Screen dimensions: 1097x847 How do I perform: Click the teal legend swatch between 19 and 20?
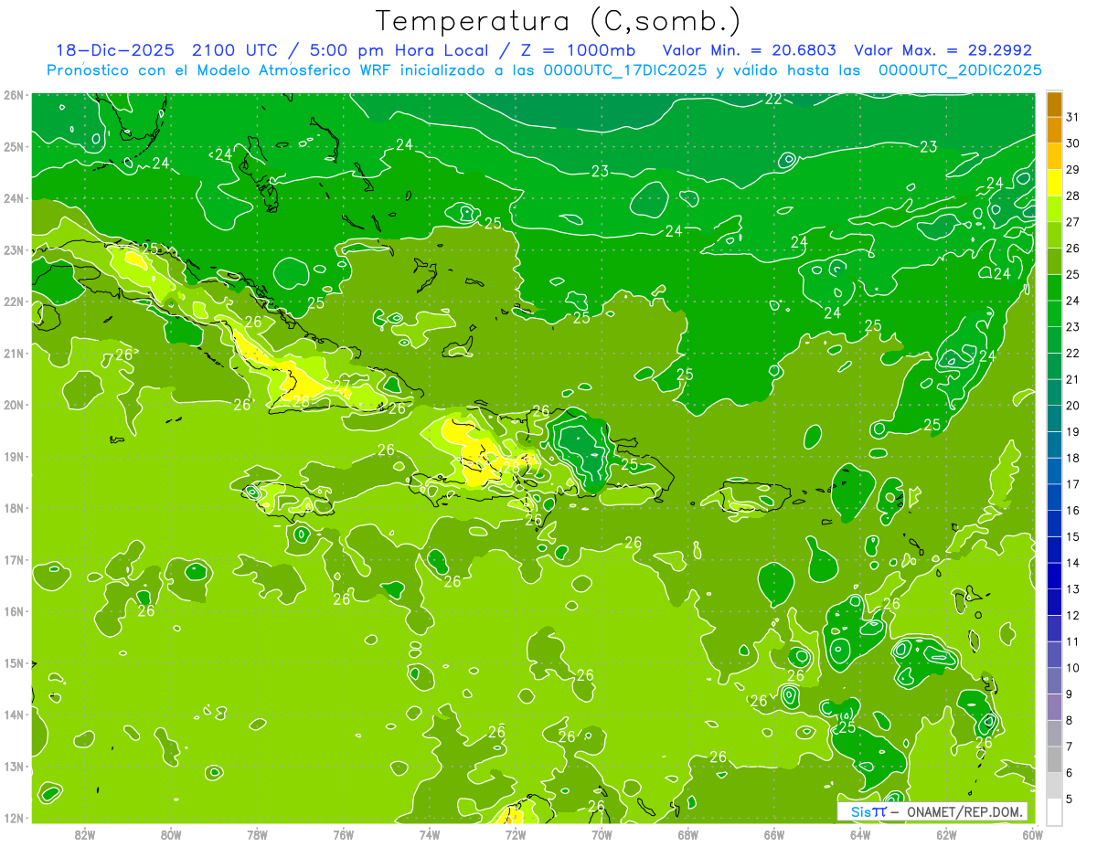[x=1054, y=418]
